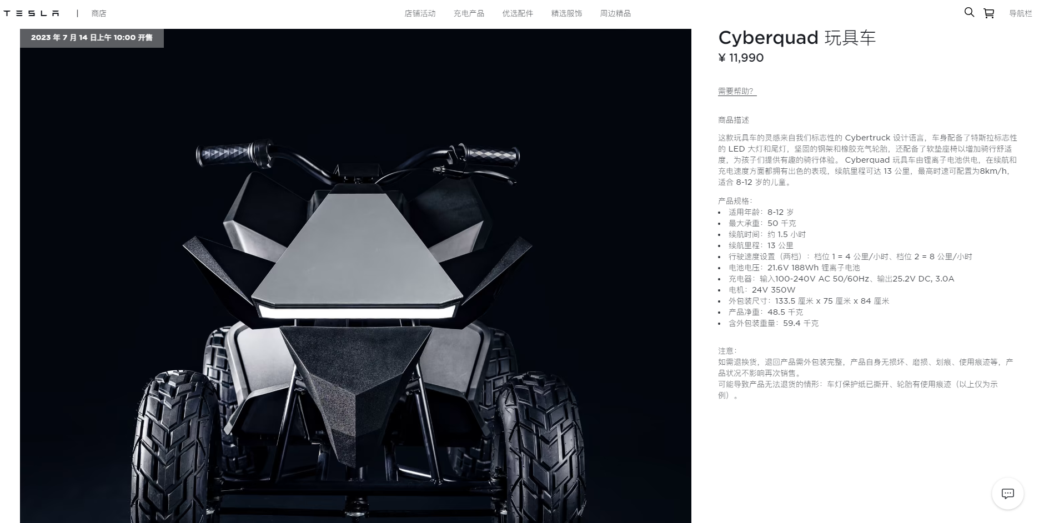Open the chat support bubble icon
The image size is (1039, 523).
click(x=1007, y=494)
